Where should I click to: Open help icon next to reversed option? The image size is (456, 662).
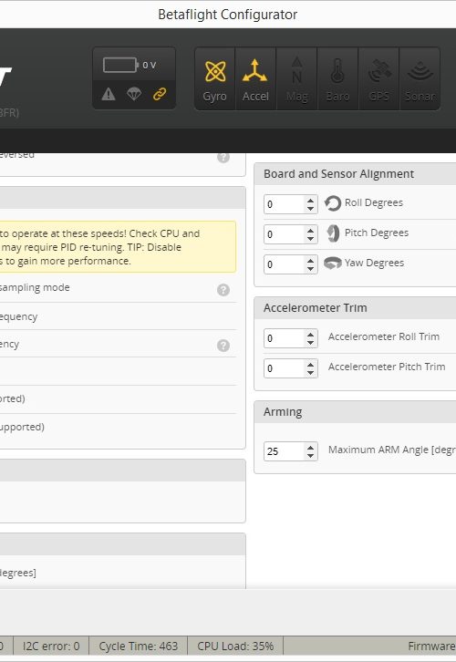[x=223, y=158]
